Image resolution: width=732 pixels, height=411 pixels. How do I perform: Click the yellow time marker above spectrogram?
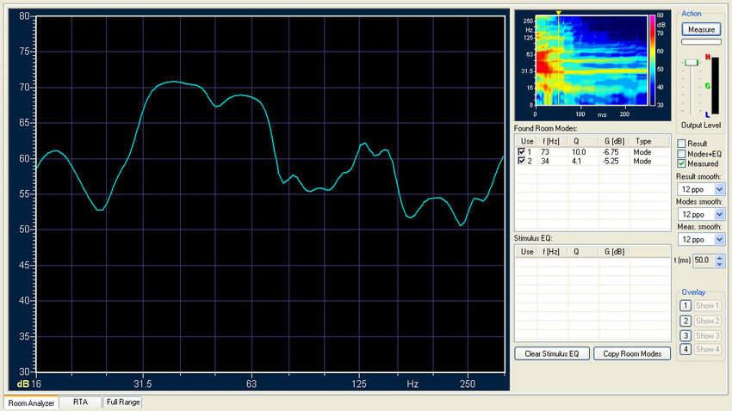click(x=558, y=13)
